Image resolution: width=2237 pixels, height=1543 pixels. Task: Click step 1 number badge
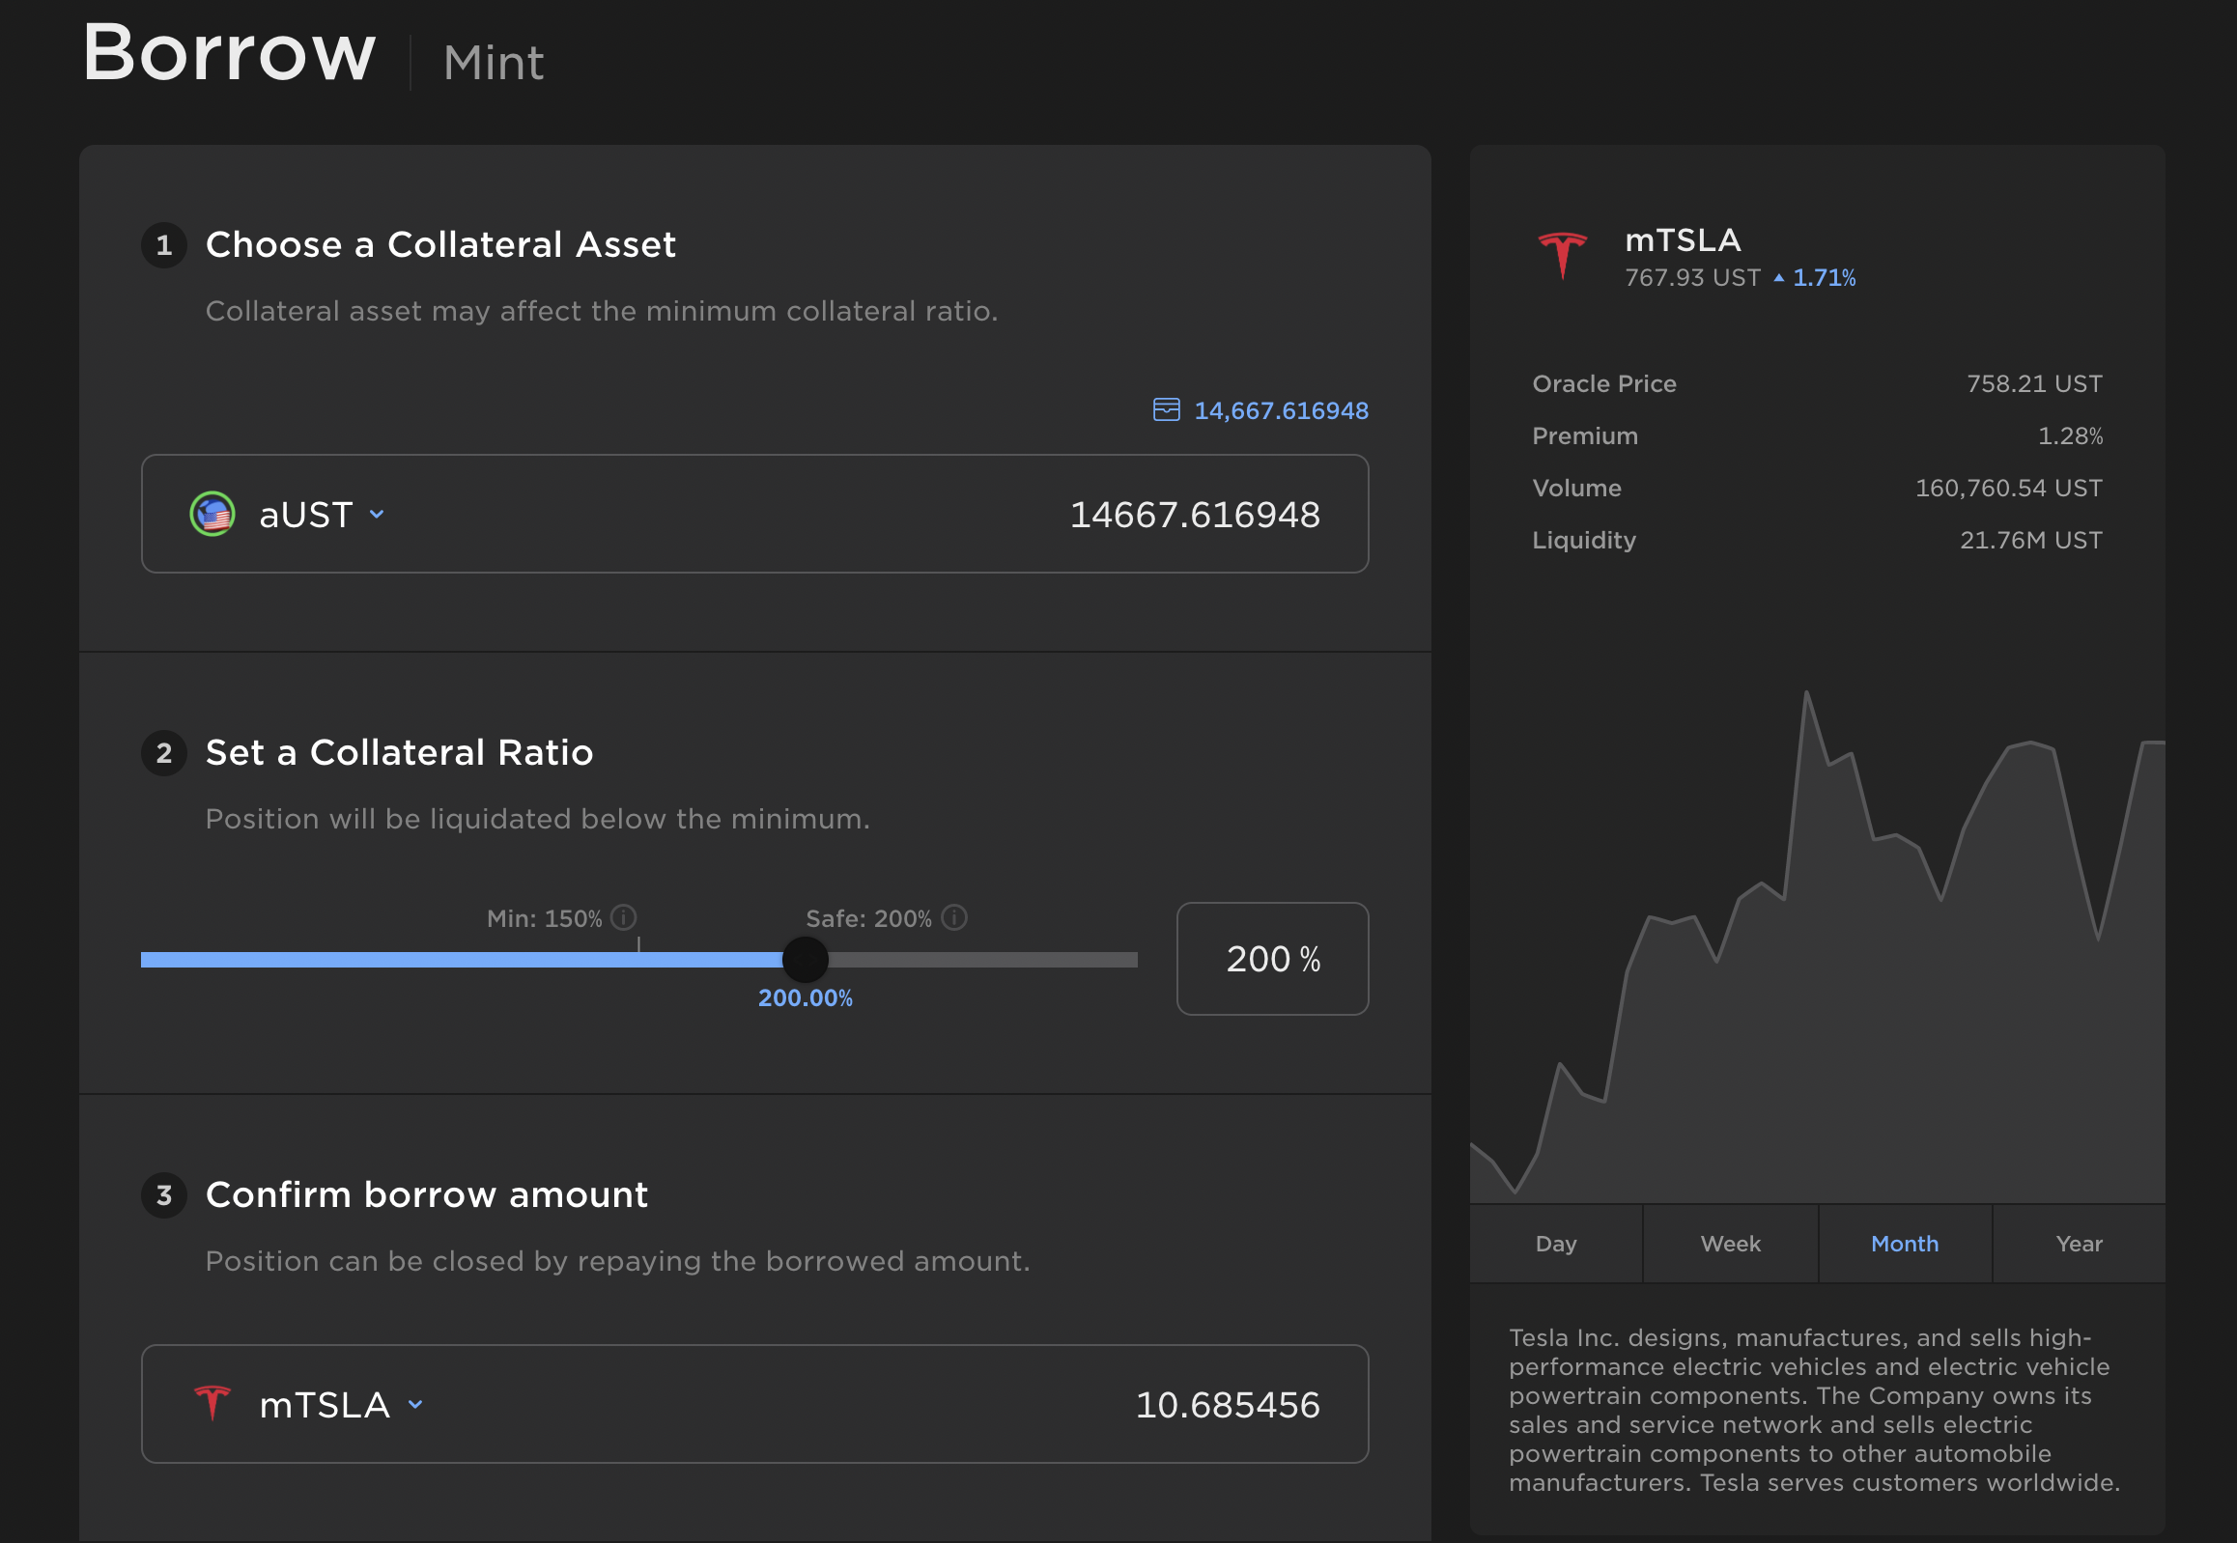pyautogui.click(x=163, y=245)
